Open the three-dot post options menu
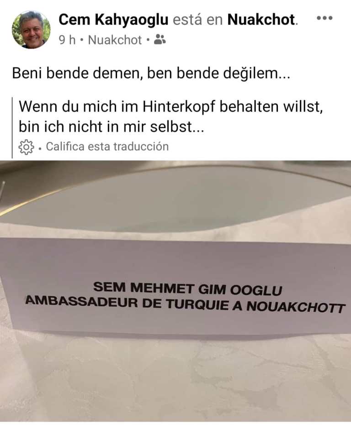This screenshot has height=425, width=351. point(324,18)
